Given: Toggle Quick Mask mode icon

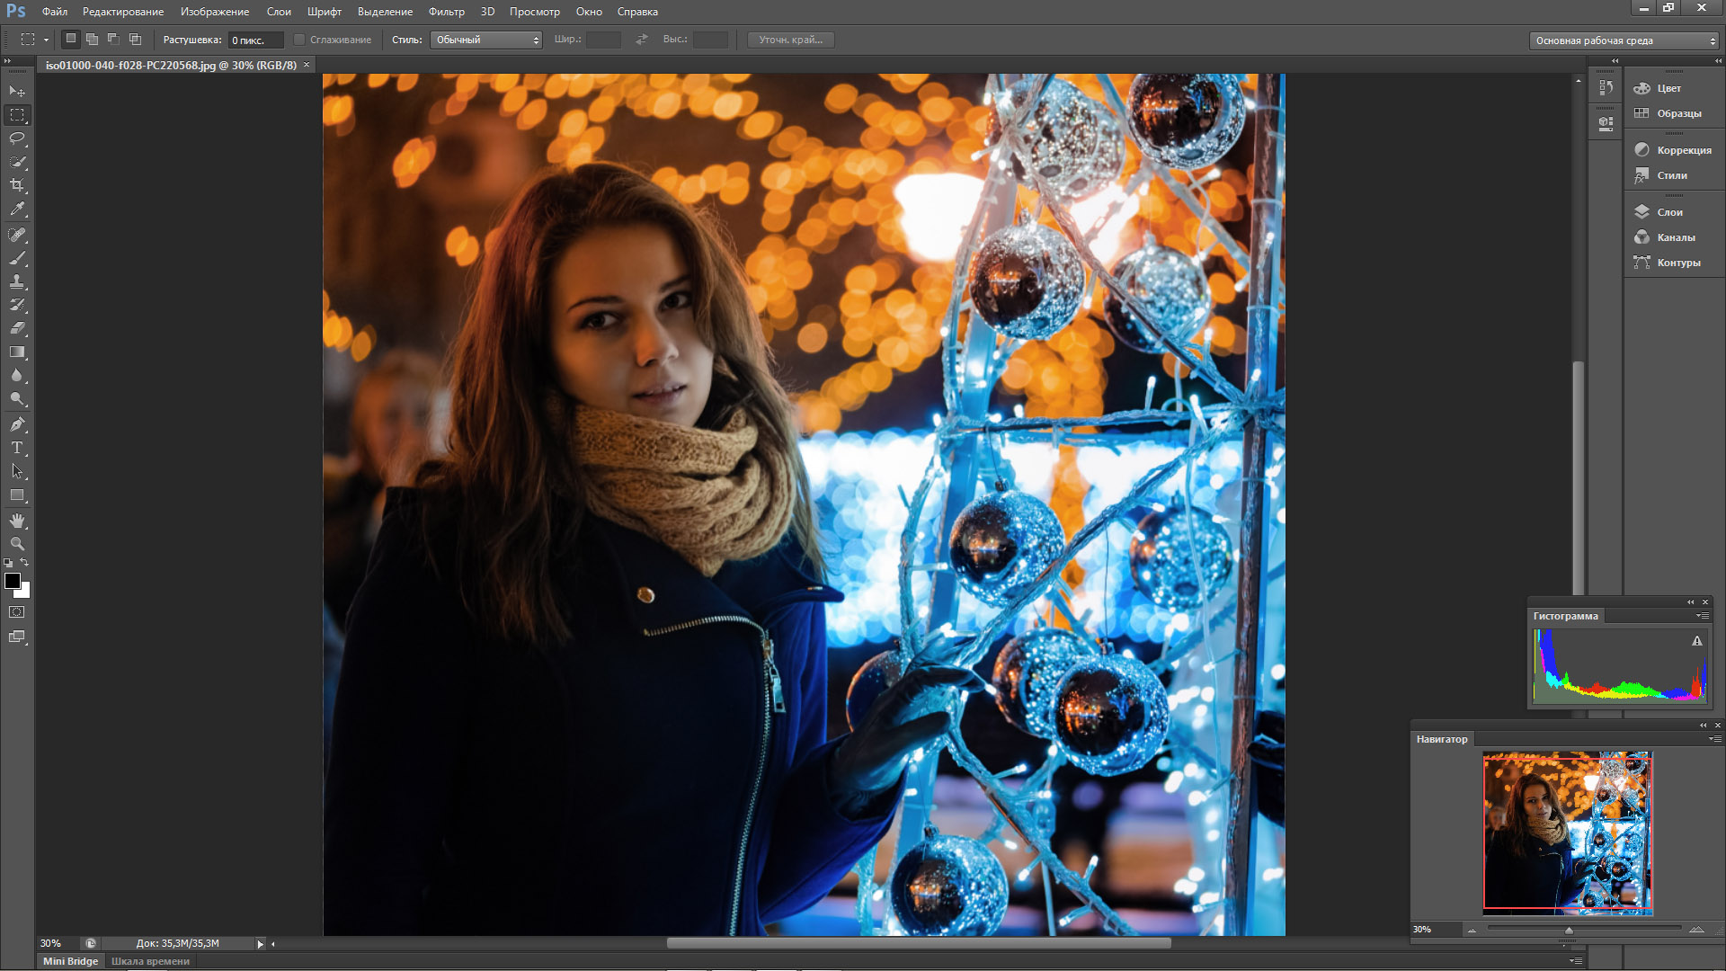Looking at the screenshot, I should click(17, 612).
